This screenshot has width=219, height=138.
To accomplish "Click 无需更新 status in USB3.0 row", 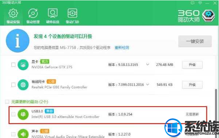I will 192,114.
